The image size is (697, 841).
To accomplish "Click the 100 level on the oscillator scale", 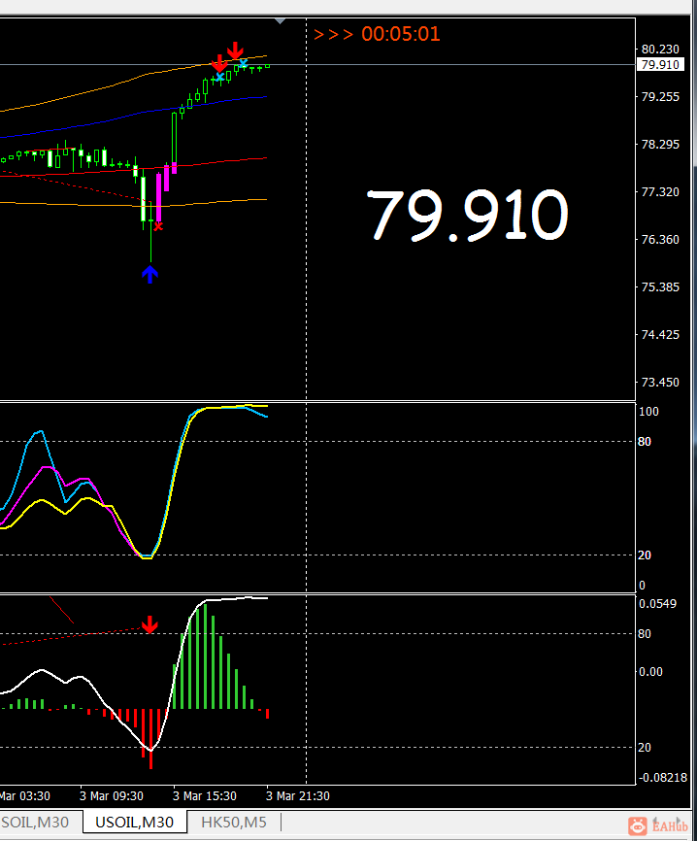I will click(x=648, y=412).
